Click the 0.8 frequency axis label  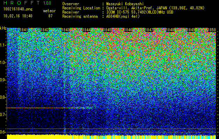[3, 97]
